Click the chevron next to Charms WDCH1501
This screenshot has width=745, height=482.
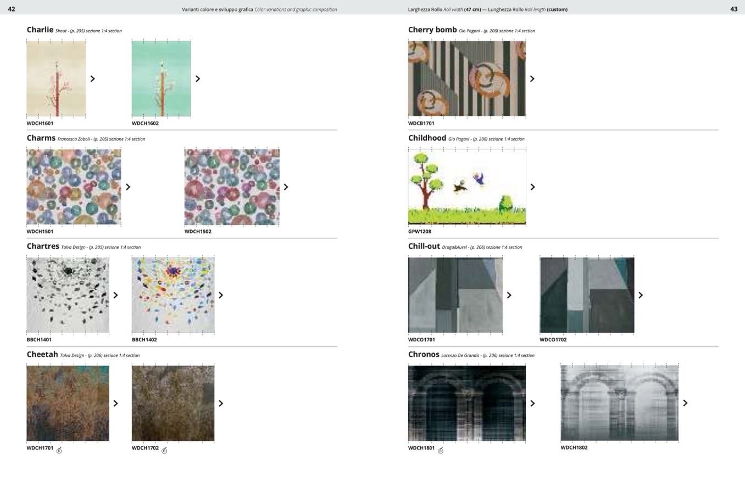coord(128,187)
